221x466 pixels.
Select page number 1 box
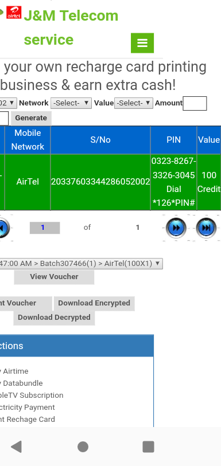(45, 228)
